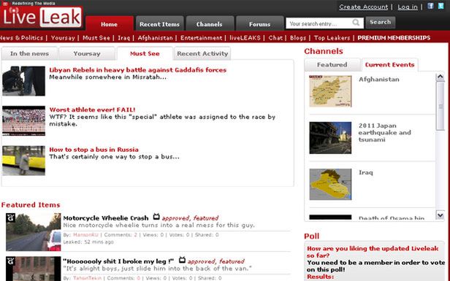Open Must See in red menu bar

coord(96,38)
